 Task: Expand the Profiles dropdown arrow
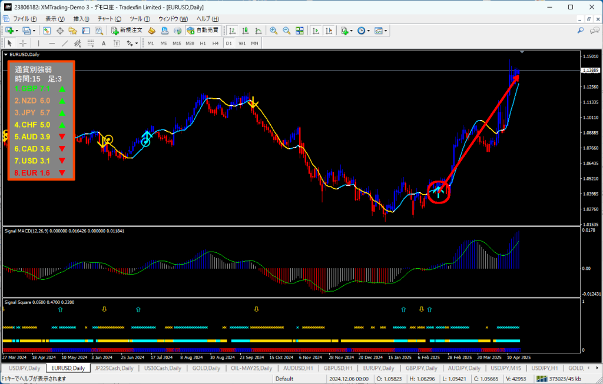[34, 31]
